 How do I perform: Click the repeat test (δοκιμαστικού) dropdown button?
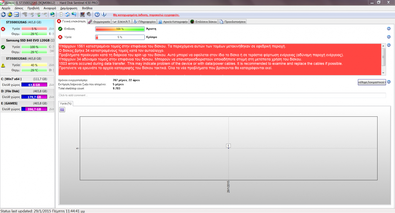click(x=372, y=82)
